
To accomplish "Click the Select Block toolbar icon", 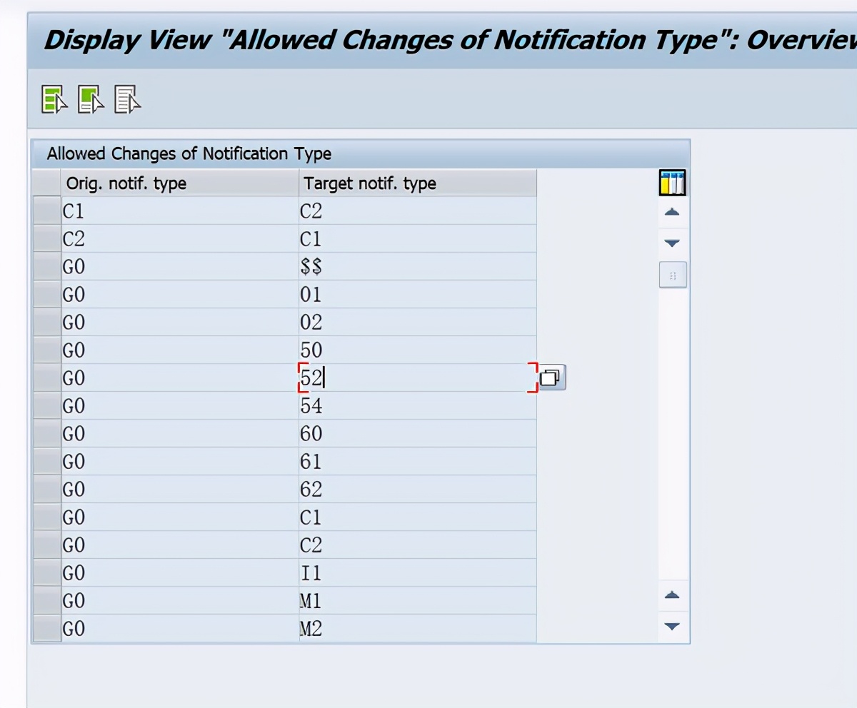I will [91, 99].
